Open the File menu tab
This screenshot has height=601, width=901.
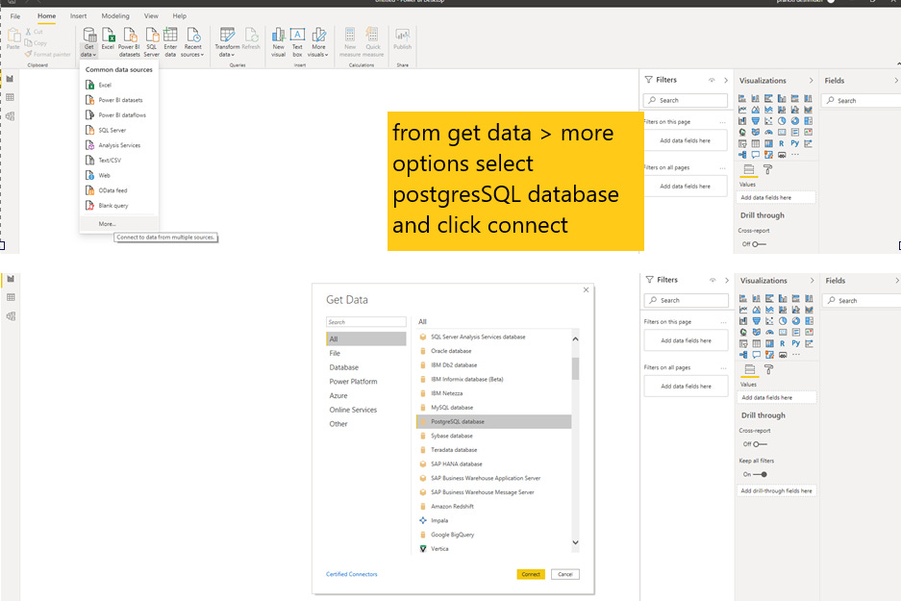(x=15, y=16)
